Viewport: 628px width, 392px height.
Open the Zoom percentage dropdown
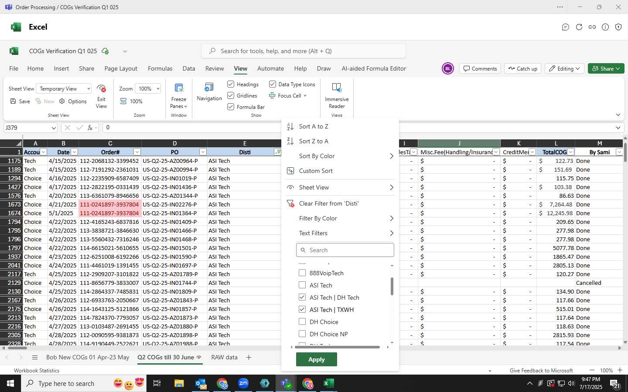(x=148, y=88)
